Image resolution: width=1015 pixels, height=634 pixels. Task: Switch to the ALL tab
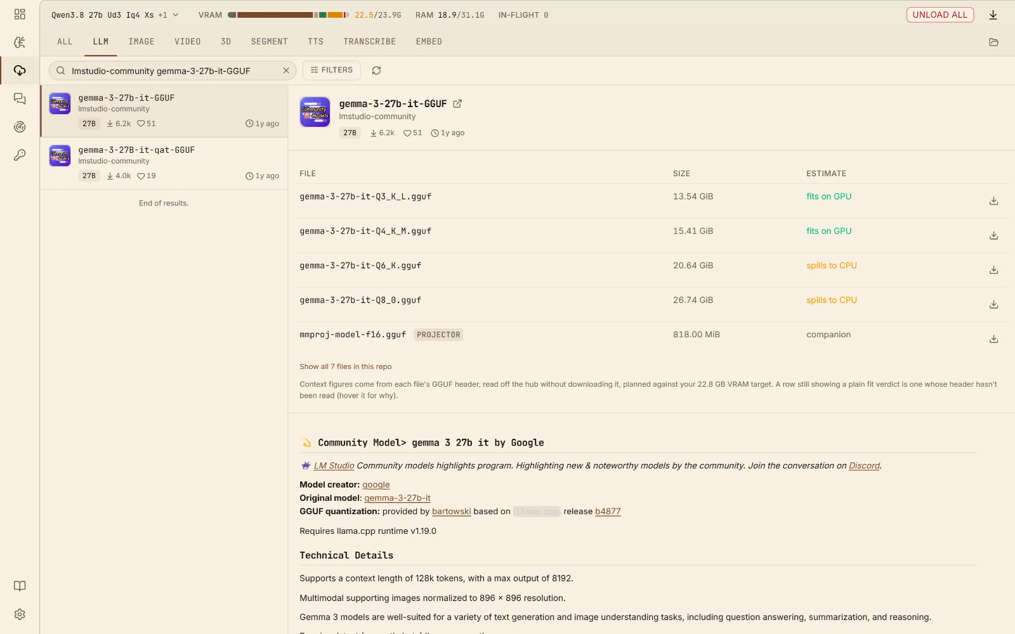click(65, 42)
